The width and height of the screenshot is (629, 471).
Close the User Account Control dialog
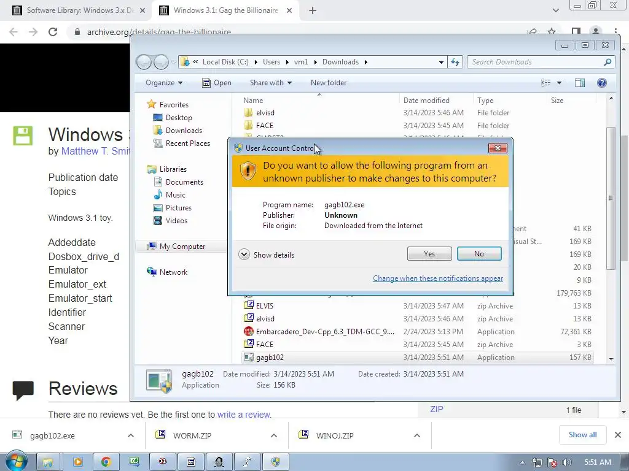coord(498,148)
